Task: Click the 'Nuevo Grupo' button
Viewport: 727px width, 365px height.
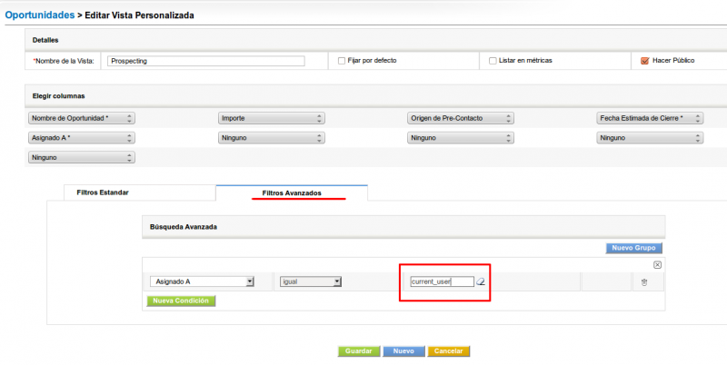Action: [x=634, y=248]
